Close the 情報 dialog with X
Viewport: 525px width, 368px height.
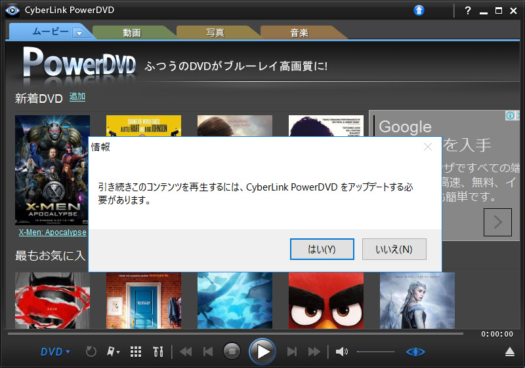pyautogui.click(x=428, y=147)
